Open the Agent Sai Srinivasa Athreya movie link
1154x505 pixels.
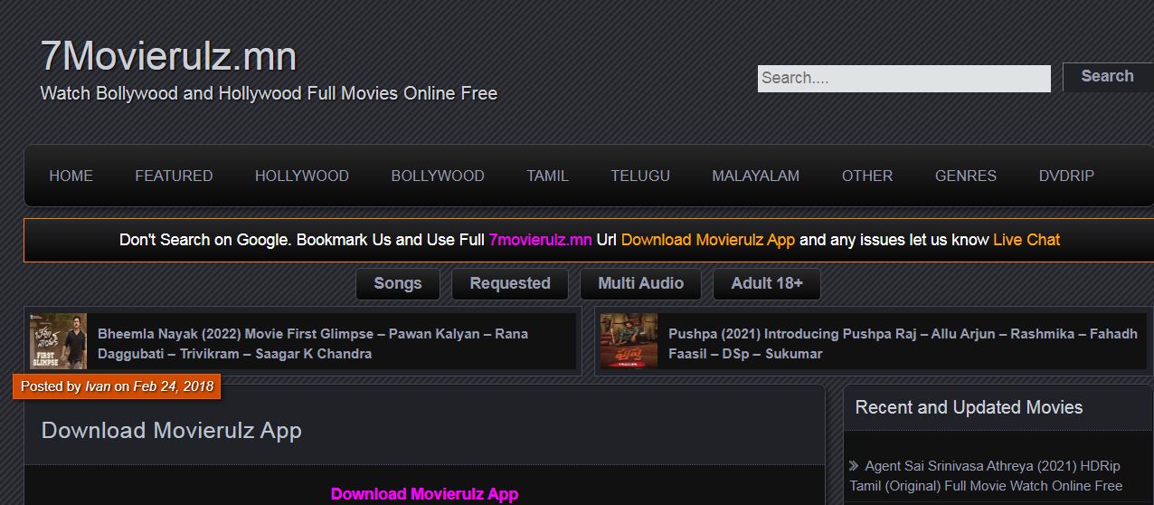click(x=987, y=476)
